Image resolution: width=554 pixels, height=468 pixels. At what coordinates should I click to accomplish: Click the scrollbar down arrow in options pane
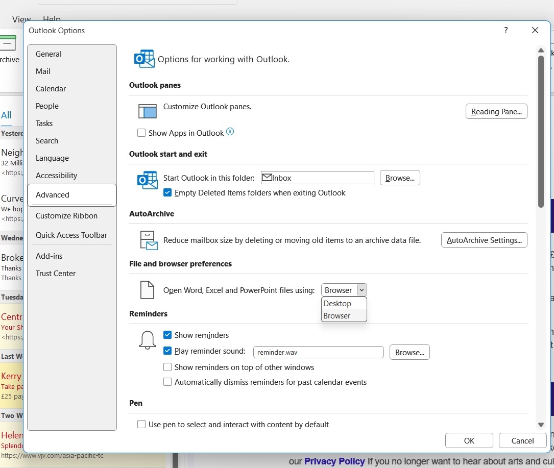point(541,425)
